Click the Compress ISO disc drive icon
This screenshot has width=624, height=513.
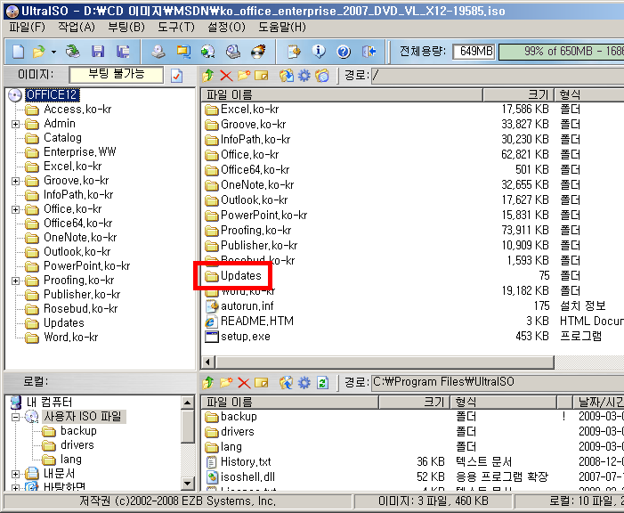click(233, 52)
